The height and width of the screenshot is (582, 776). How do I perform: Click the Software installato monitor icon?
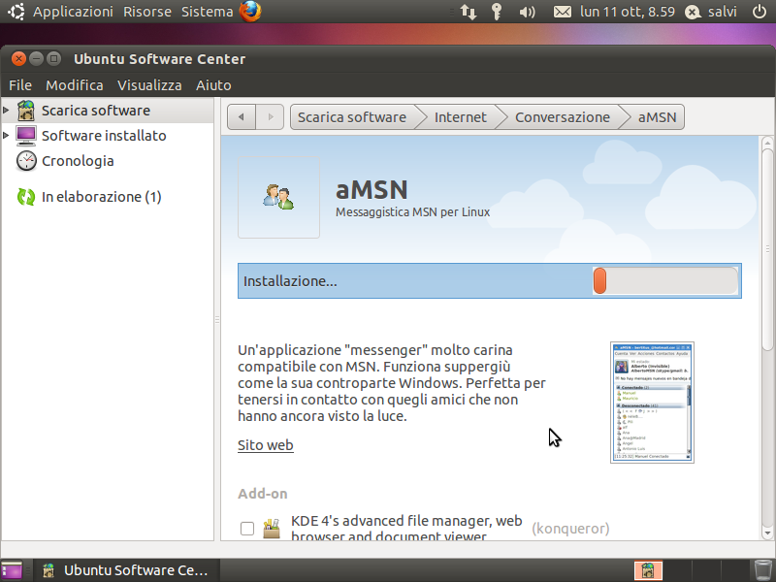click(26, 136)
